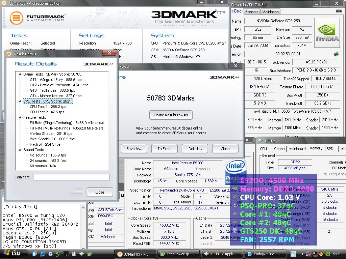The height and width of the screenshot is (259, 346).
Task: Click the Comment input field
Action: tap(71, 177)
